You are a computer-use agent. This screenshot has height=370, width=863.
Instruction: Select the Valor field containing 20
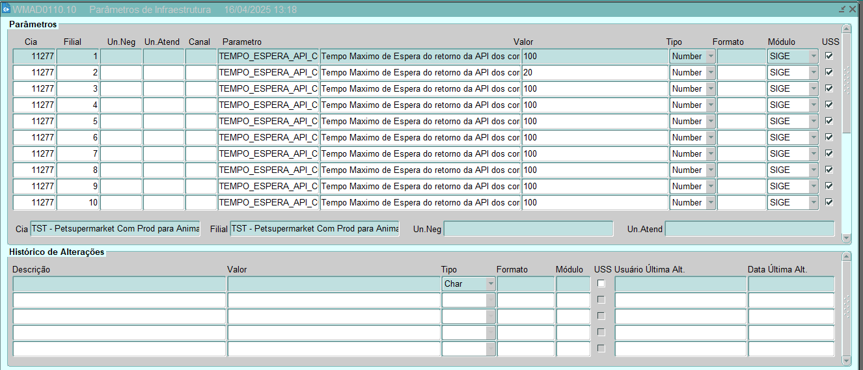coord(594,73)
